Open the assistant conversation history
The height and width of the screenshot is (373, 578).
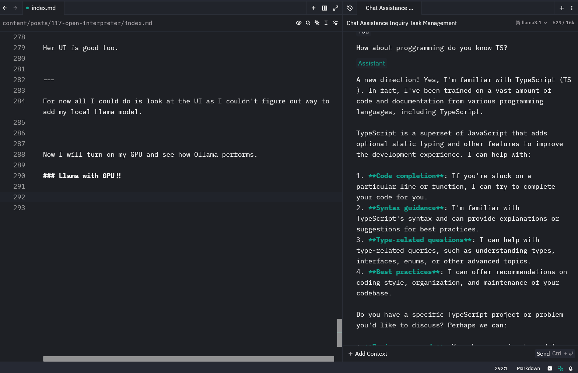pos(350,8)
